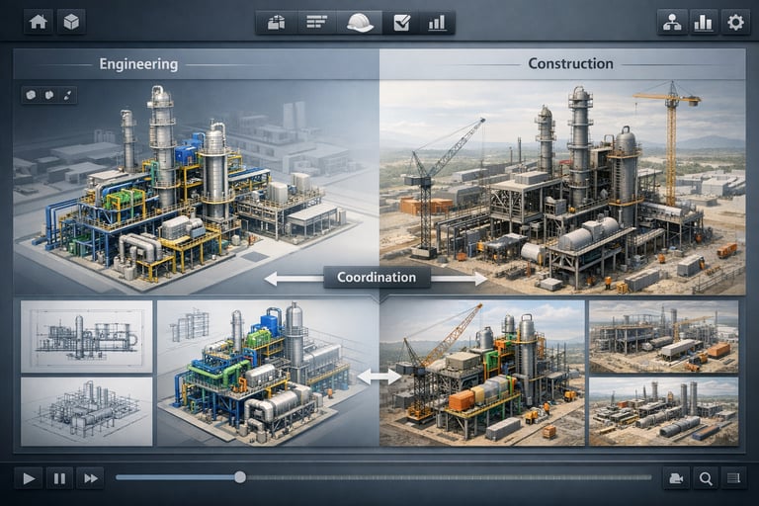Click the unplayed part of the timeline track
The image size is (759, 506).
(x=449, y=477)
